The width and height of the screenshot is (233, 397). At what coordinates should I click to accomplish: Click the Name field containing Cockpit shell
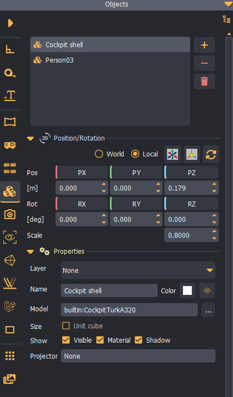(109, 290)
